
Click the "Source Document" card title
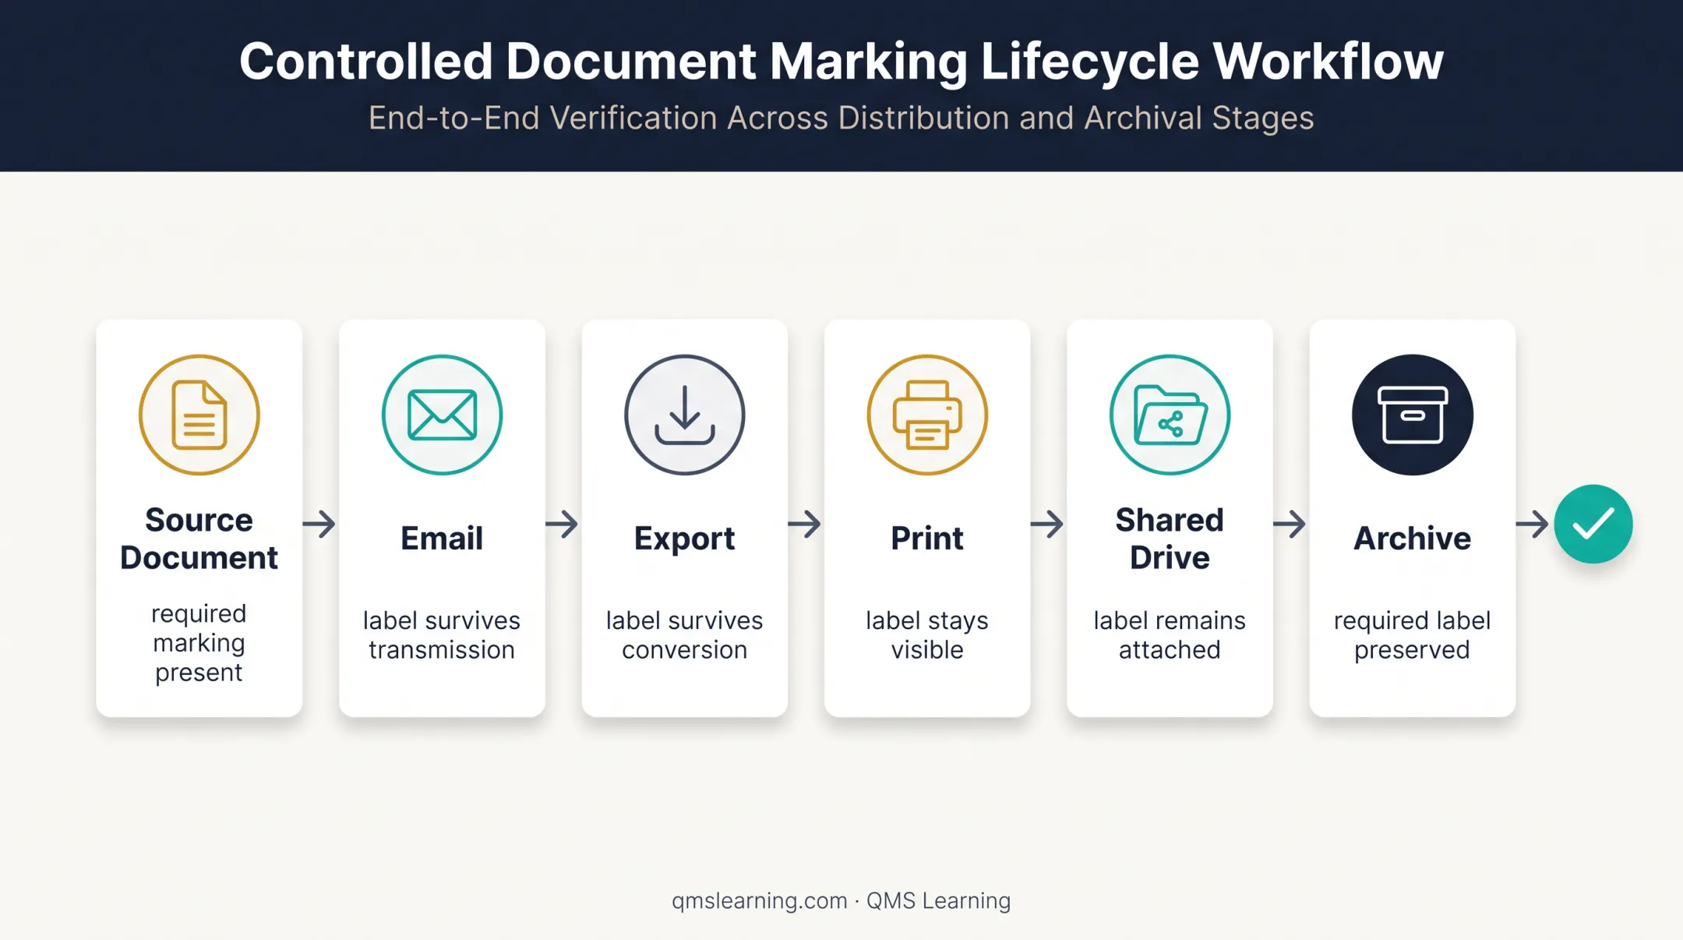(199, 539)
